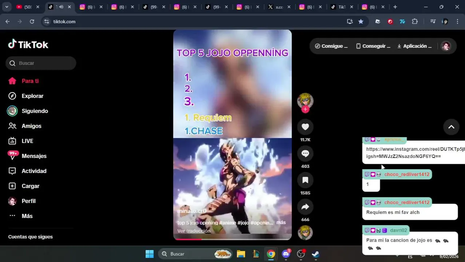The height and width of the screenshot is (262, 465).
Task: Click 'Conseguir' app button
Action: pyautogui.click(x=373, y=46)
